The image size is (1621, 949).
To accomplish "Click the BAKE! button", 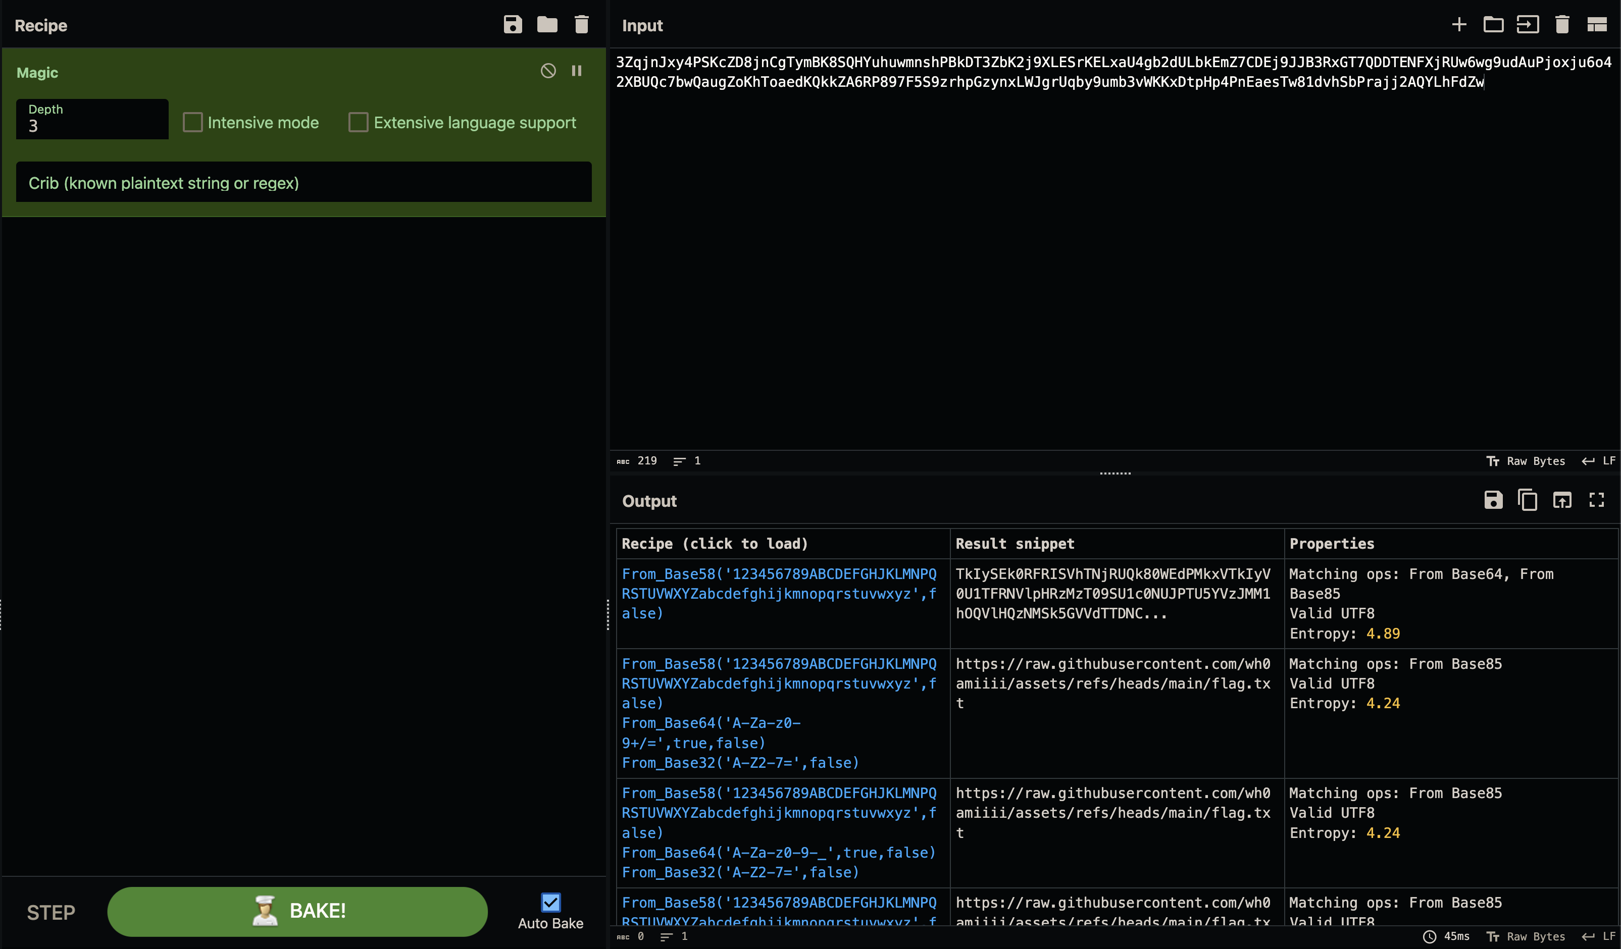I will click(297, 911).
